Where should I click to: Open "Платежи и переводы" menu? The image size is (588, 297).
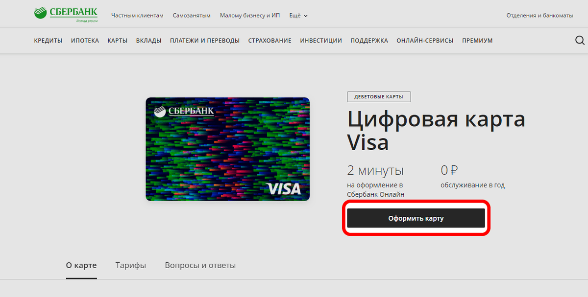(x=205, y=41)
